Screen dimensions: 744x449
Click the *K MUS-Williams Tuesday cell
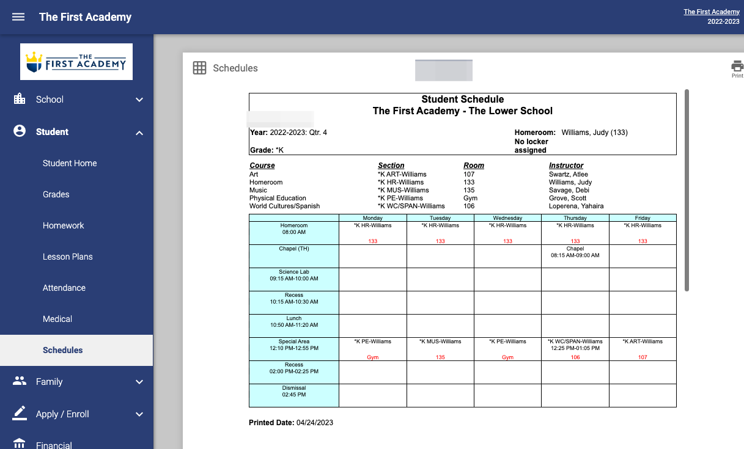[x=440, y=349]
